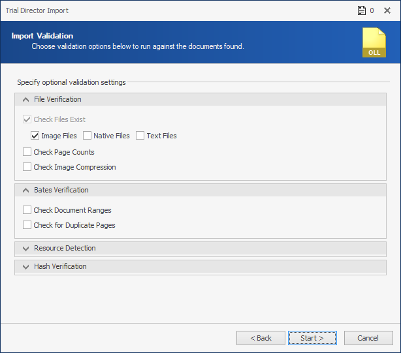401x353 pixels.
Task: Collapse the File Verification section chevron
Action: coord(25,99)
